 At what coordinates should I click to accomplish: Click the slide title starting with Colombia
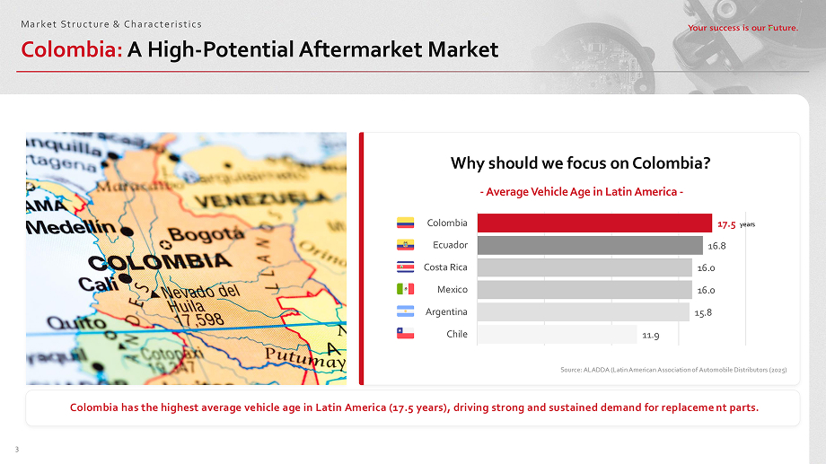pos(259,50)
